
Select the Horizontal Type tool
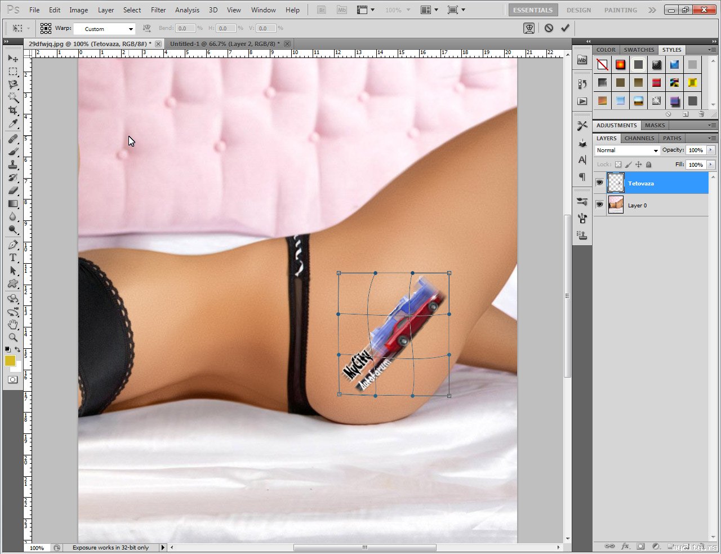click(x=13, y=258)
